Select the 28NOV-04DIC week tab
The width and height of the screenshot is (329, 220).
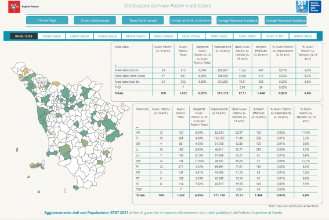point(303,36)
